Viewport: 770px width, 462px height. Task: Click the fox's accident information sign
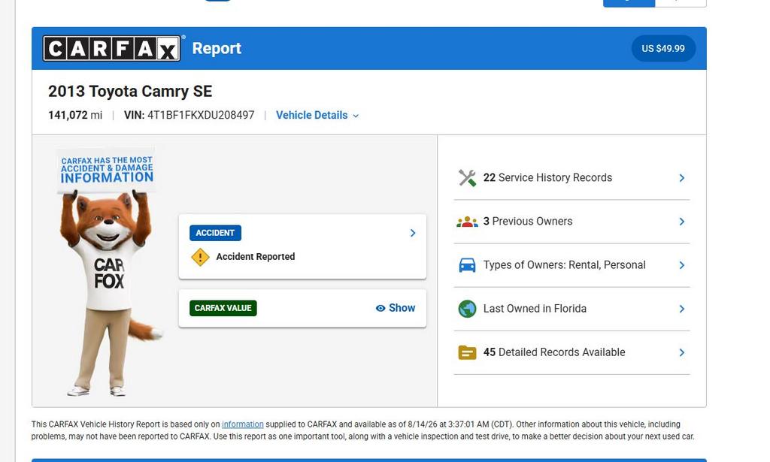pyautogui.click(x=107, y=170)
